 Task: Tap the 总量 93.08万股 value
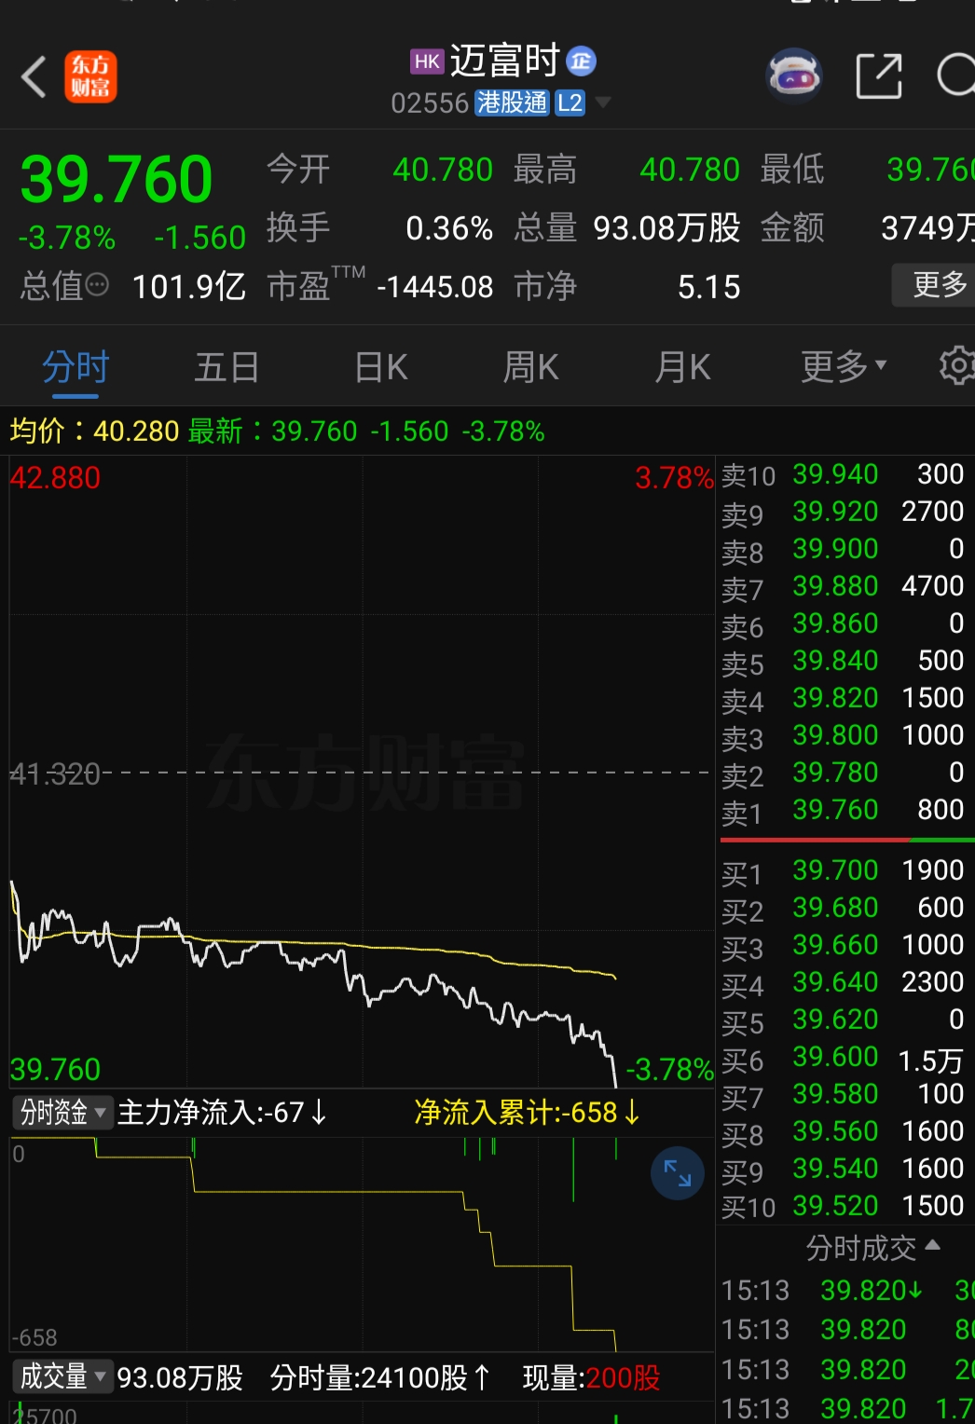click(666, 228)
